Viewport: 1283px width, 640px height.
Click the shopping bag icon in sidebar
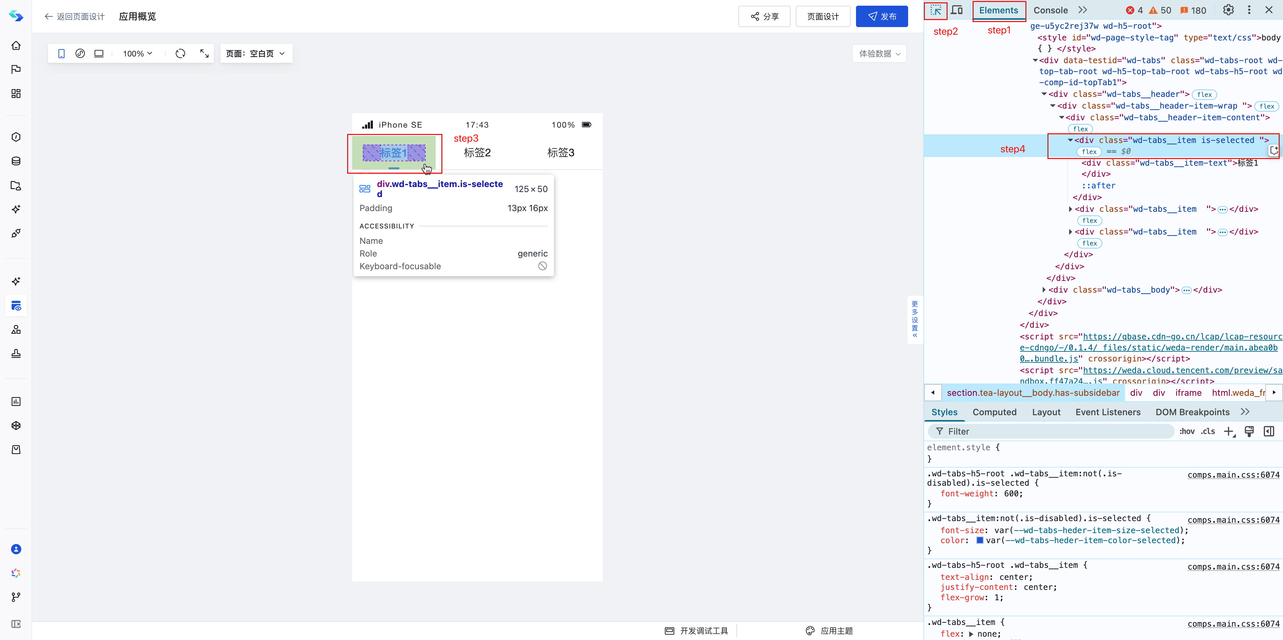[x=16, y=450]
